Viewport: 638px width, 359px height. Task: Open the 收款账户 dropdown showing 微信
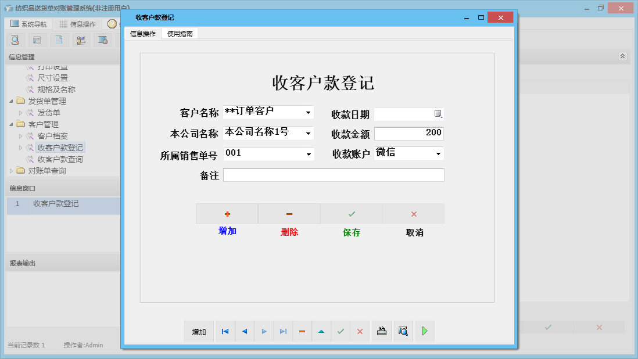click(x=440, y=153)
